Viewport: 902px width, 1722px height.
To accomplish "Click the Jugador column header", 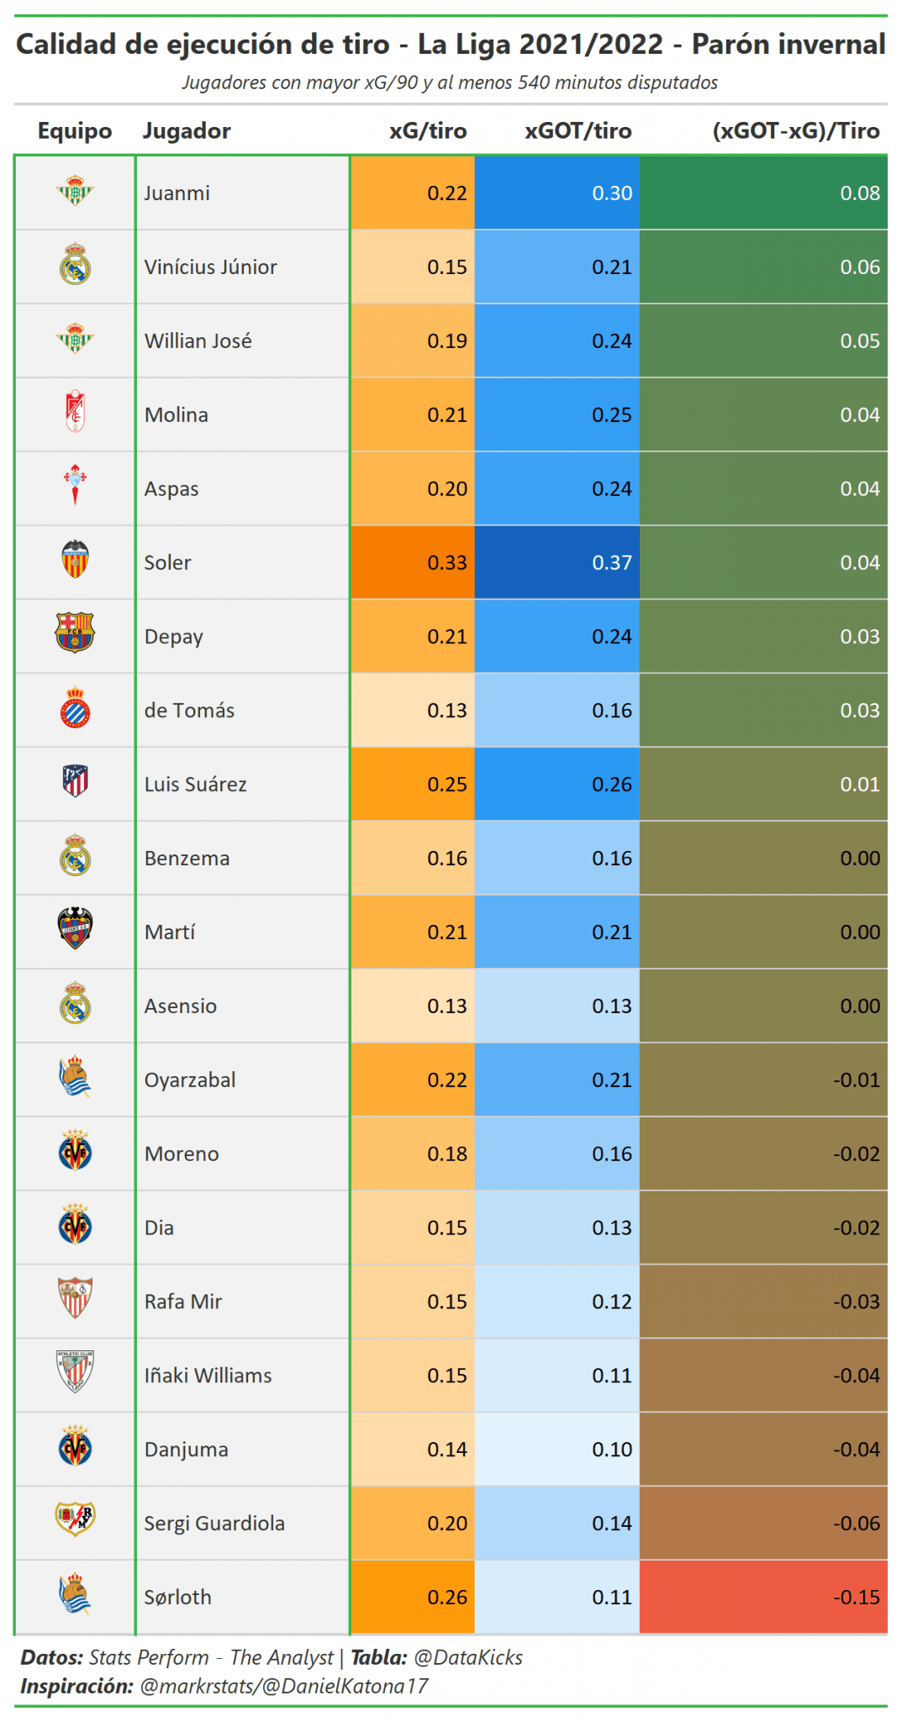I will coord(187,131).
